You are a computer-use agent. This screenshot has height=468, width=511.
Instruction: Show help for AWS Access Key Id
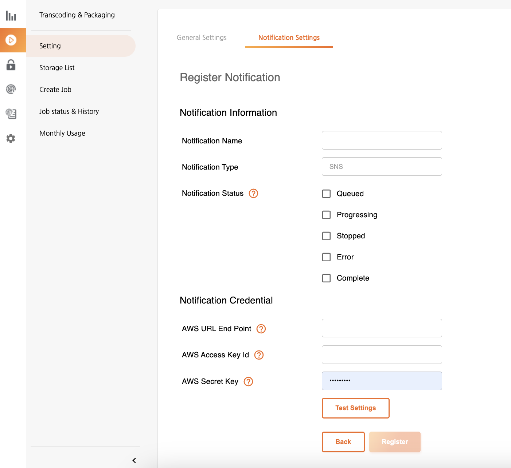(259, 355)
